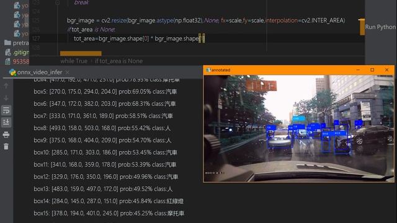Image resolution: width=397 pixels, height=223 pixels.
Task: Close the onnx_video_infer run tab
Action: 68,72
